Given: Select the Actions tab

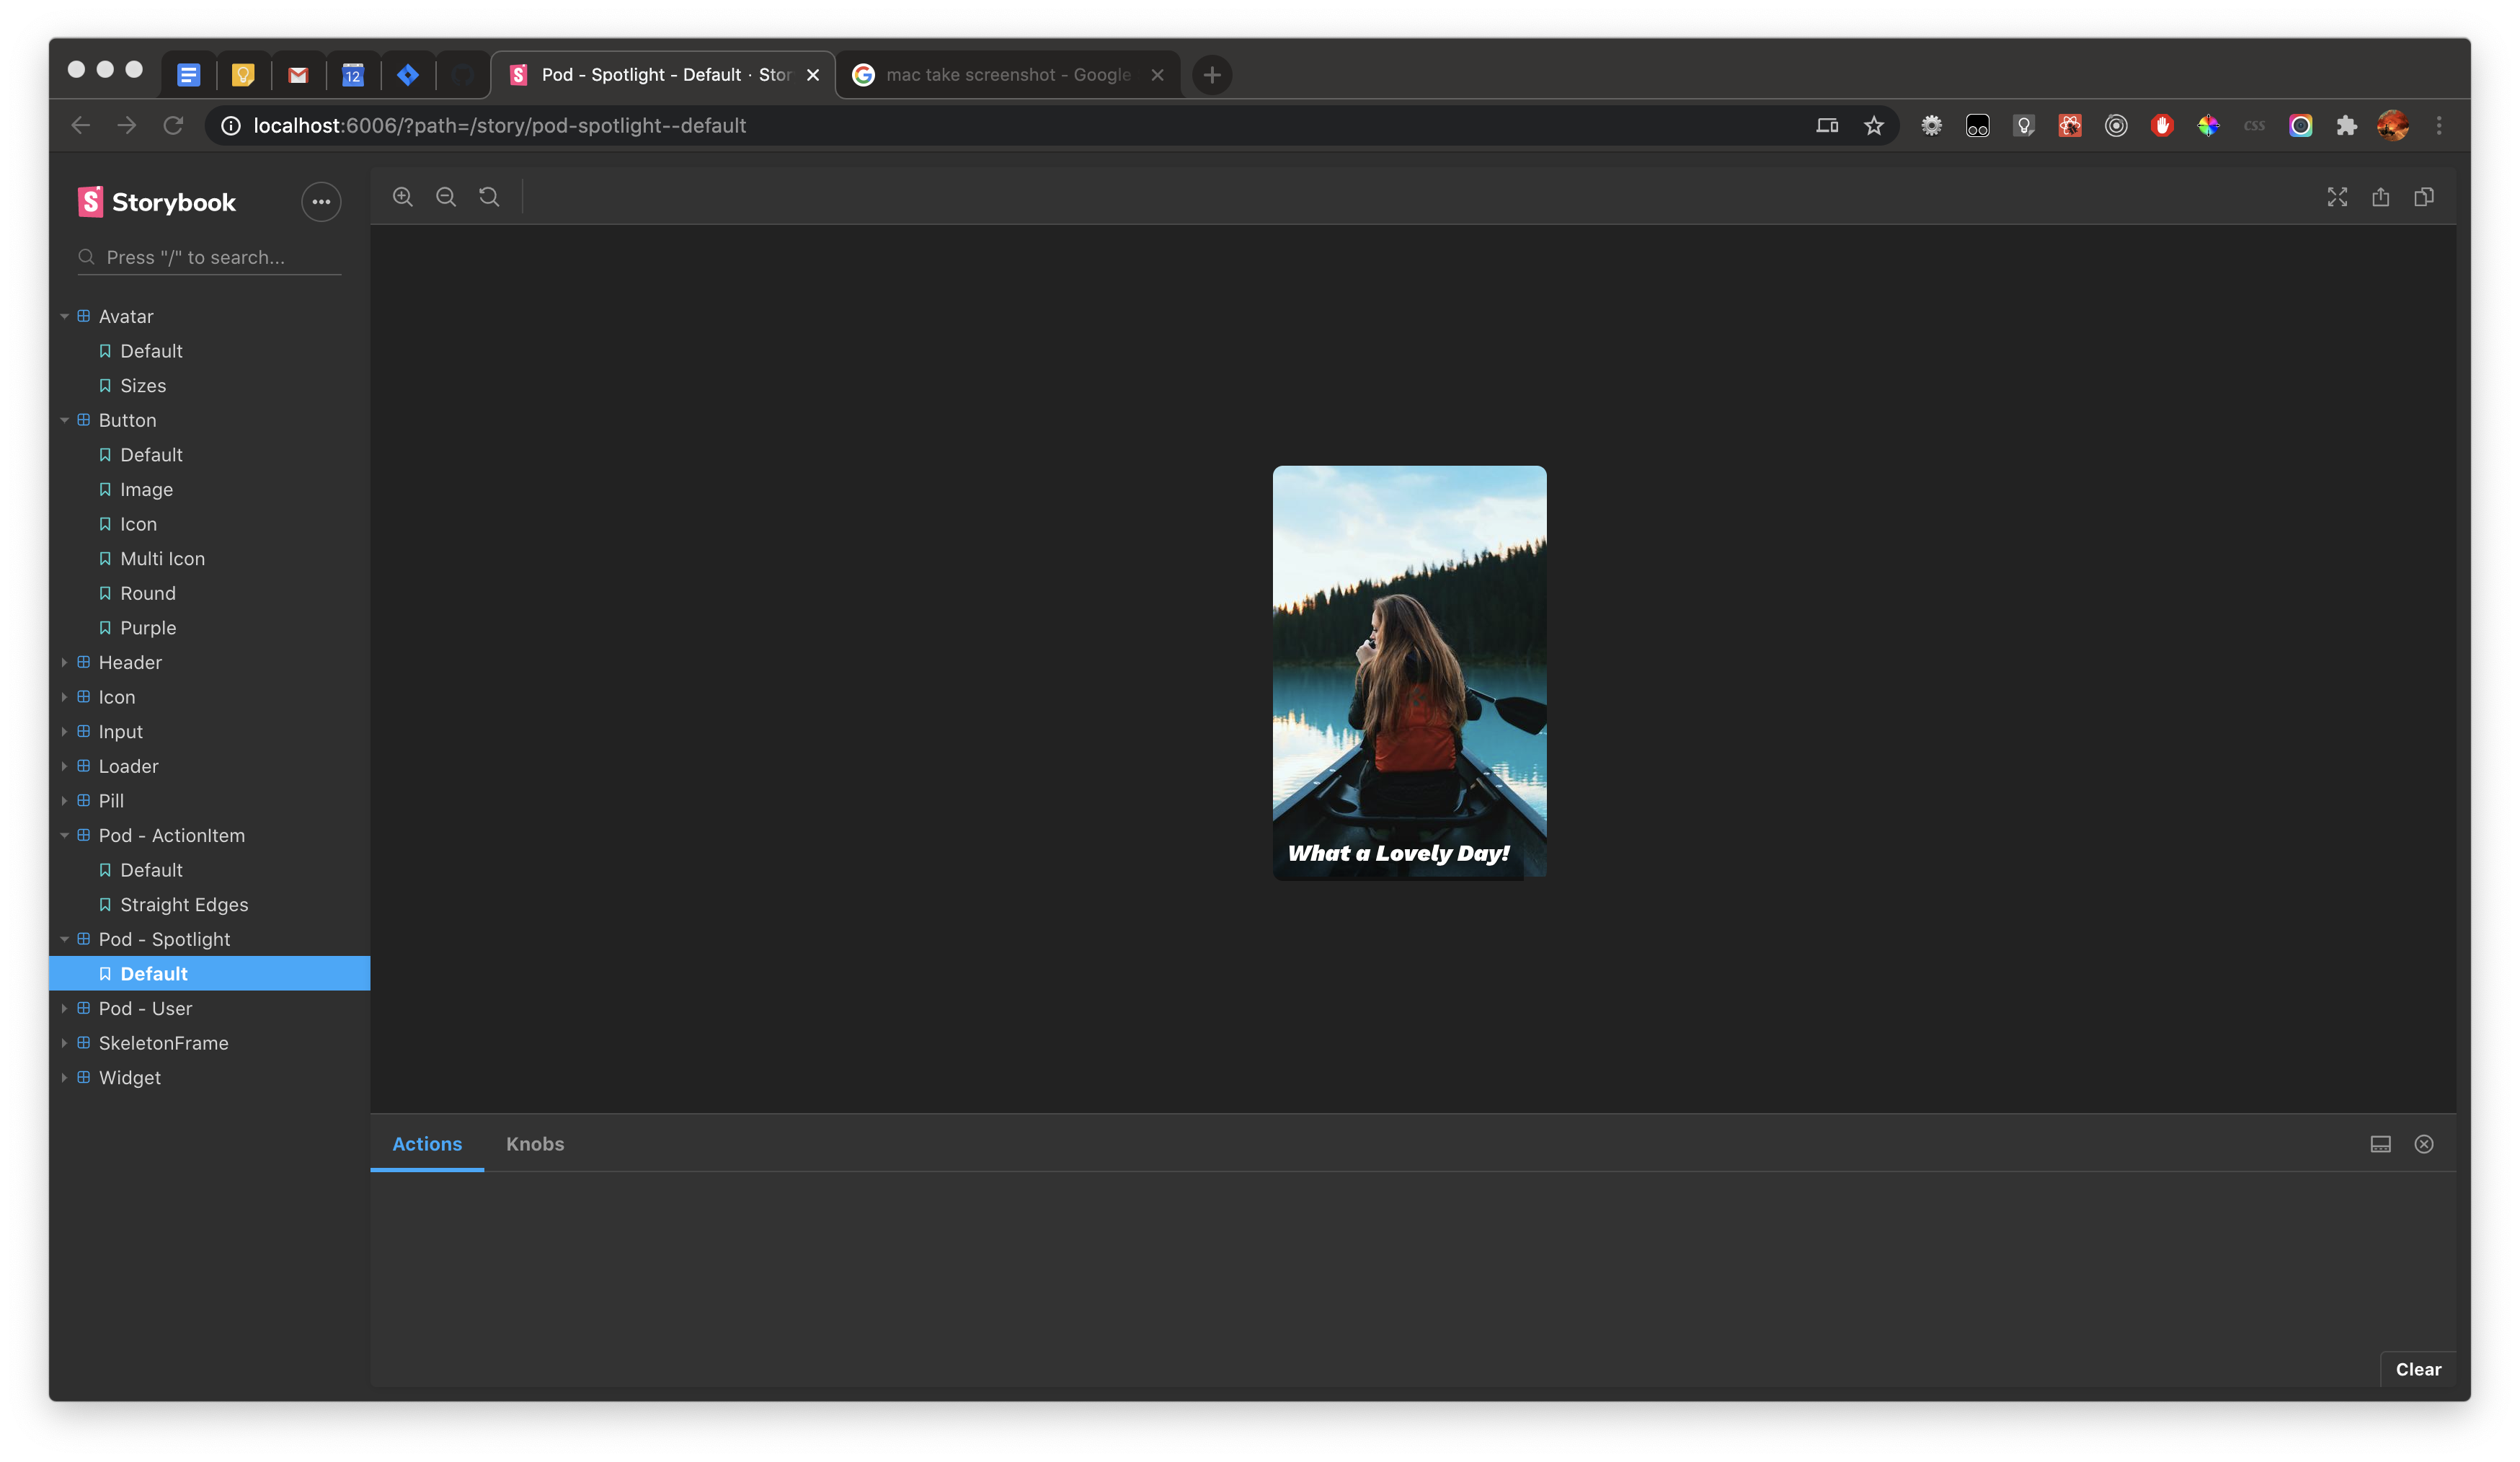Looking at the screenshot, I should click(427, 1144).
